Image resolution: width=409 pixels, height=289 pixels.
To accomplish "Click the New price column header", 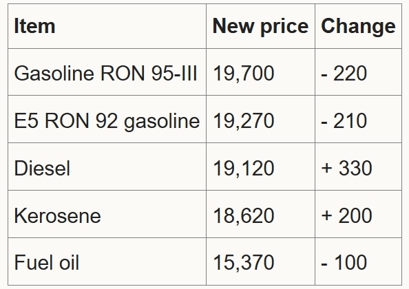I will [260, 26].
